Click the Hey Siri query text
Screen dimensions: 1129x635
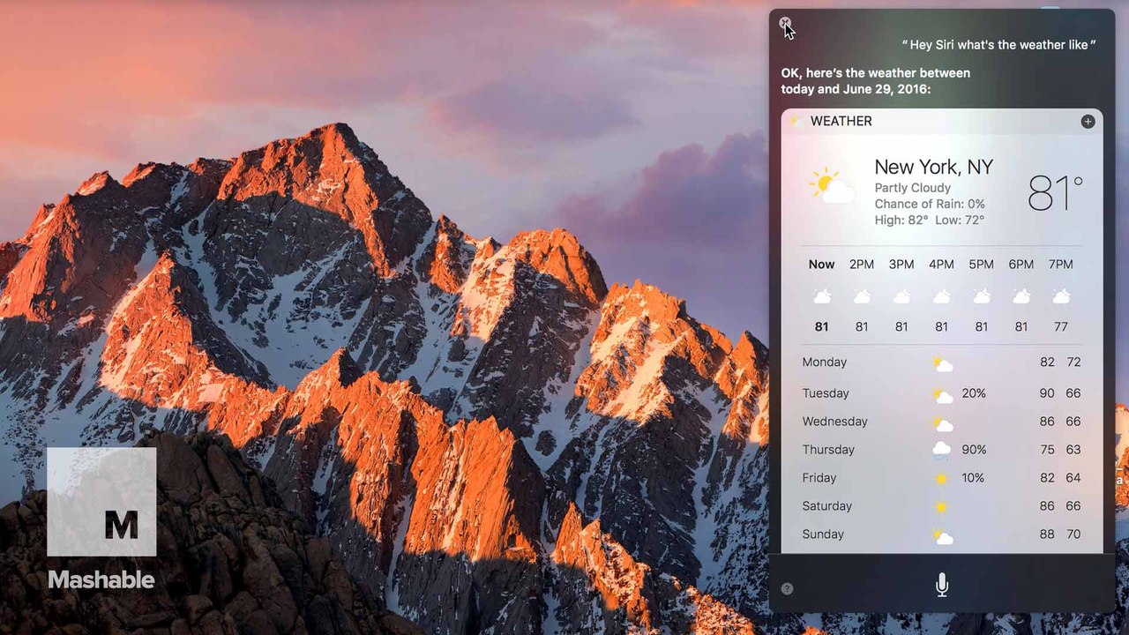click(x=999, y=45)
